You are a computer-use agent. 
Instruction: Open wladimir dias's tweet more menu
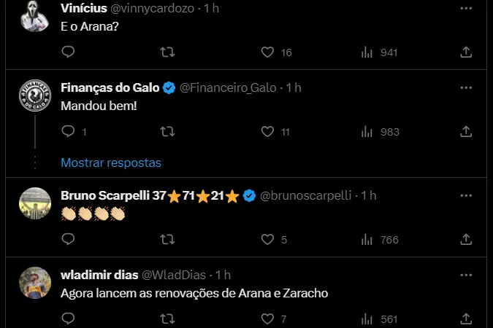[x=466, y=274]
